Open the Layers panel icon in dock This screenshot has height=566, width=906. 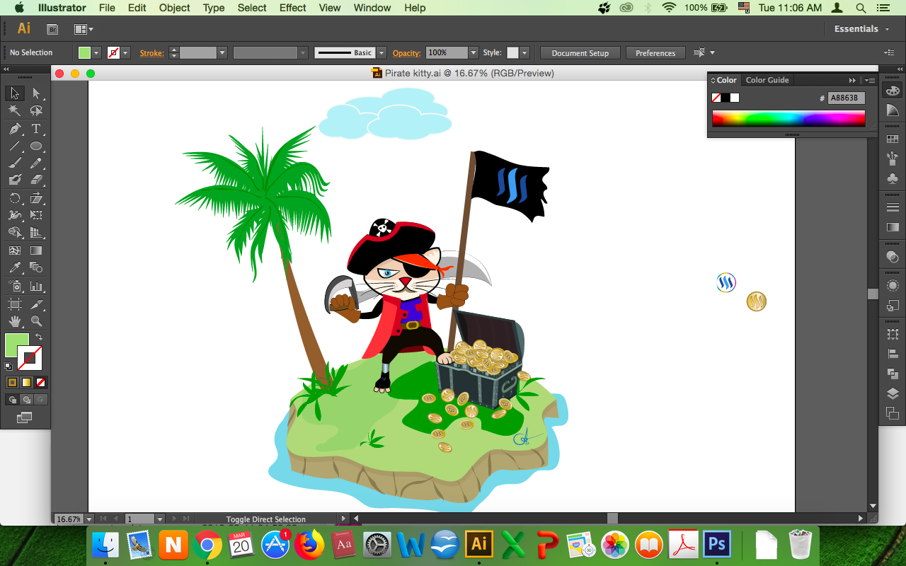coord(893,393)
